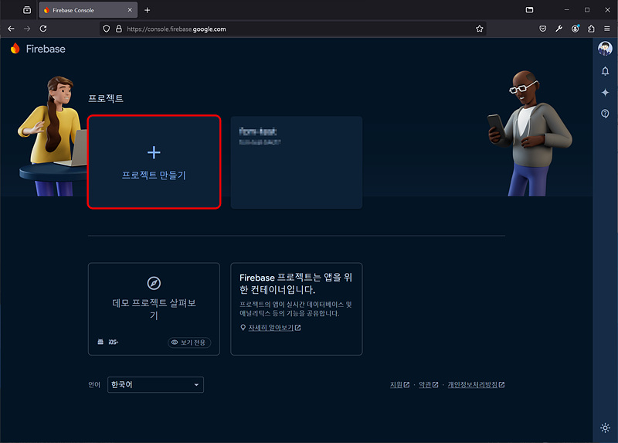This screenshot has height=443, width=618.
Task: Open the Firefox account icon
Action: [x=575, y=29]
